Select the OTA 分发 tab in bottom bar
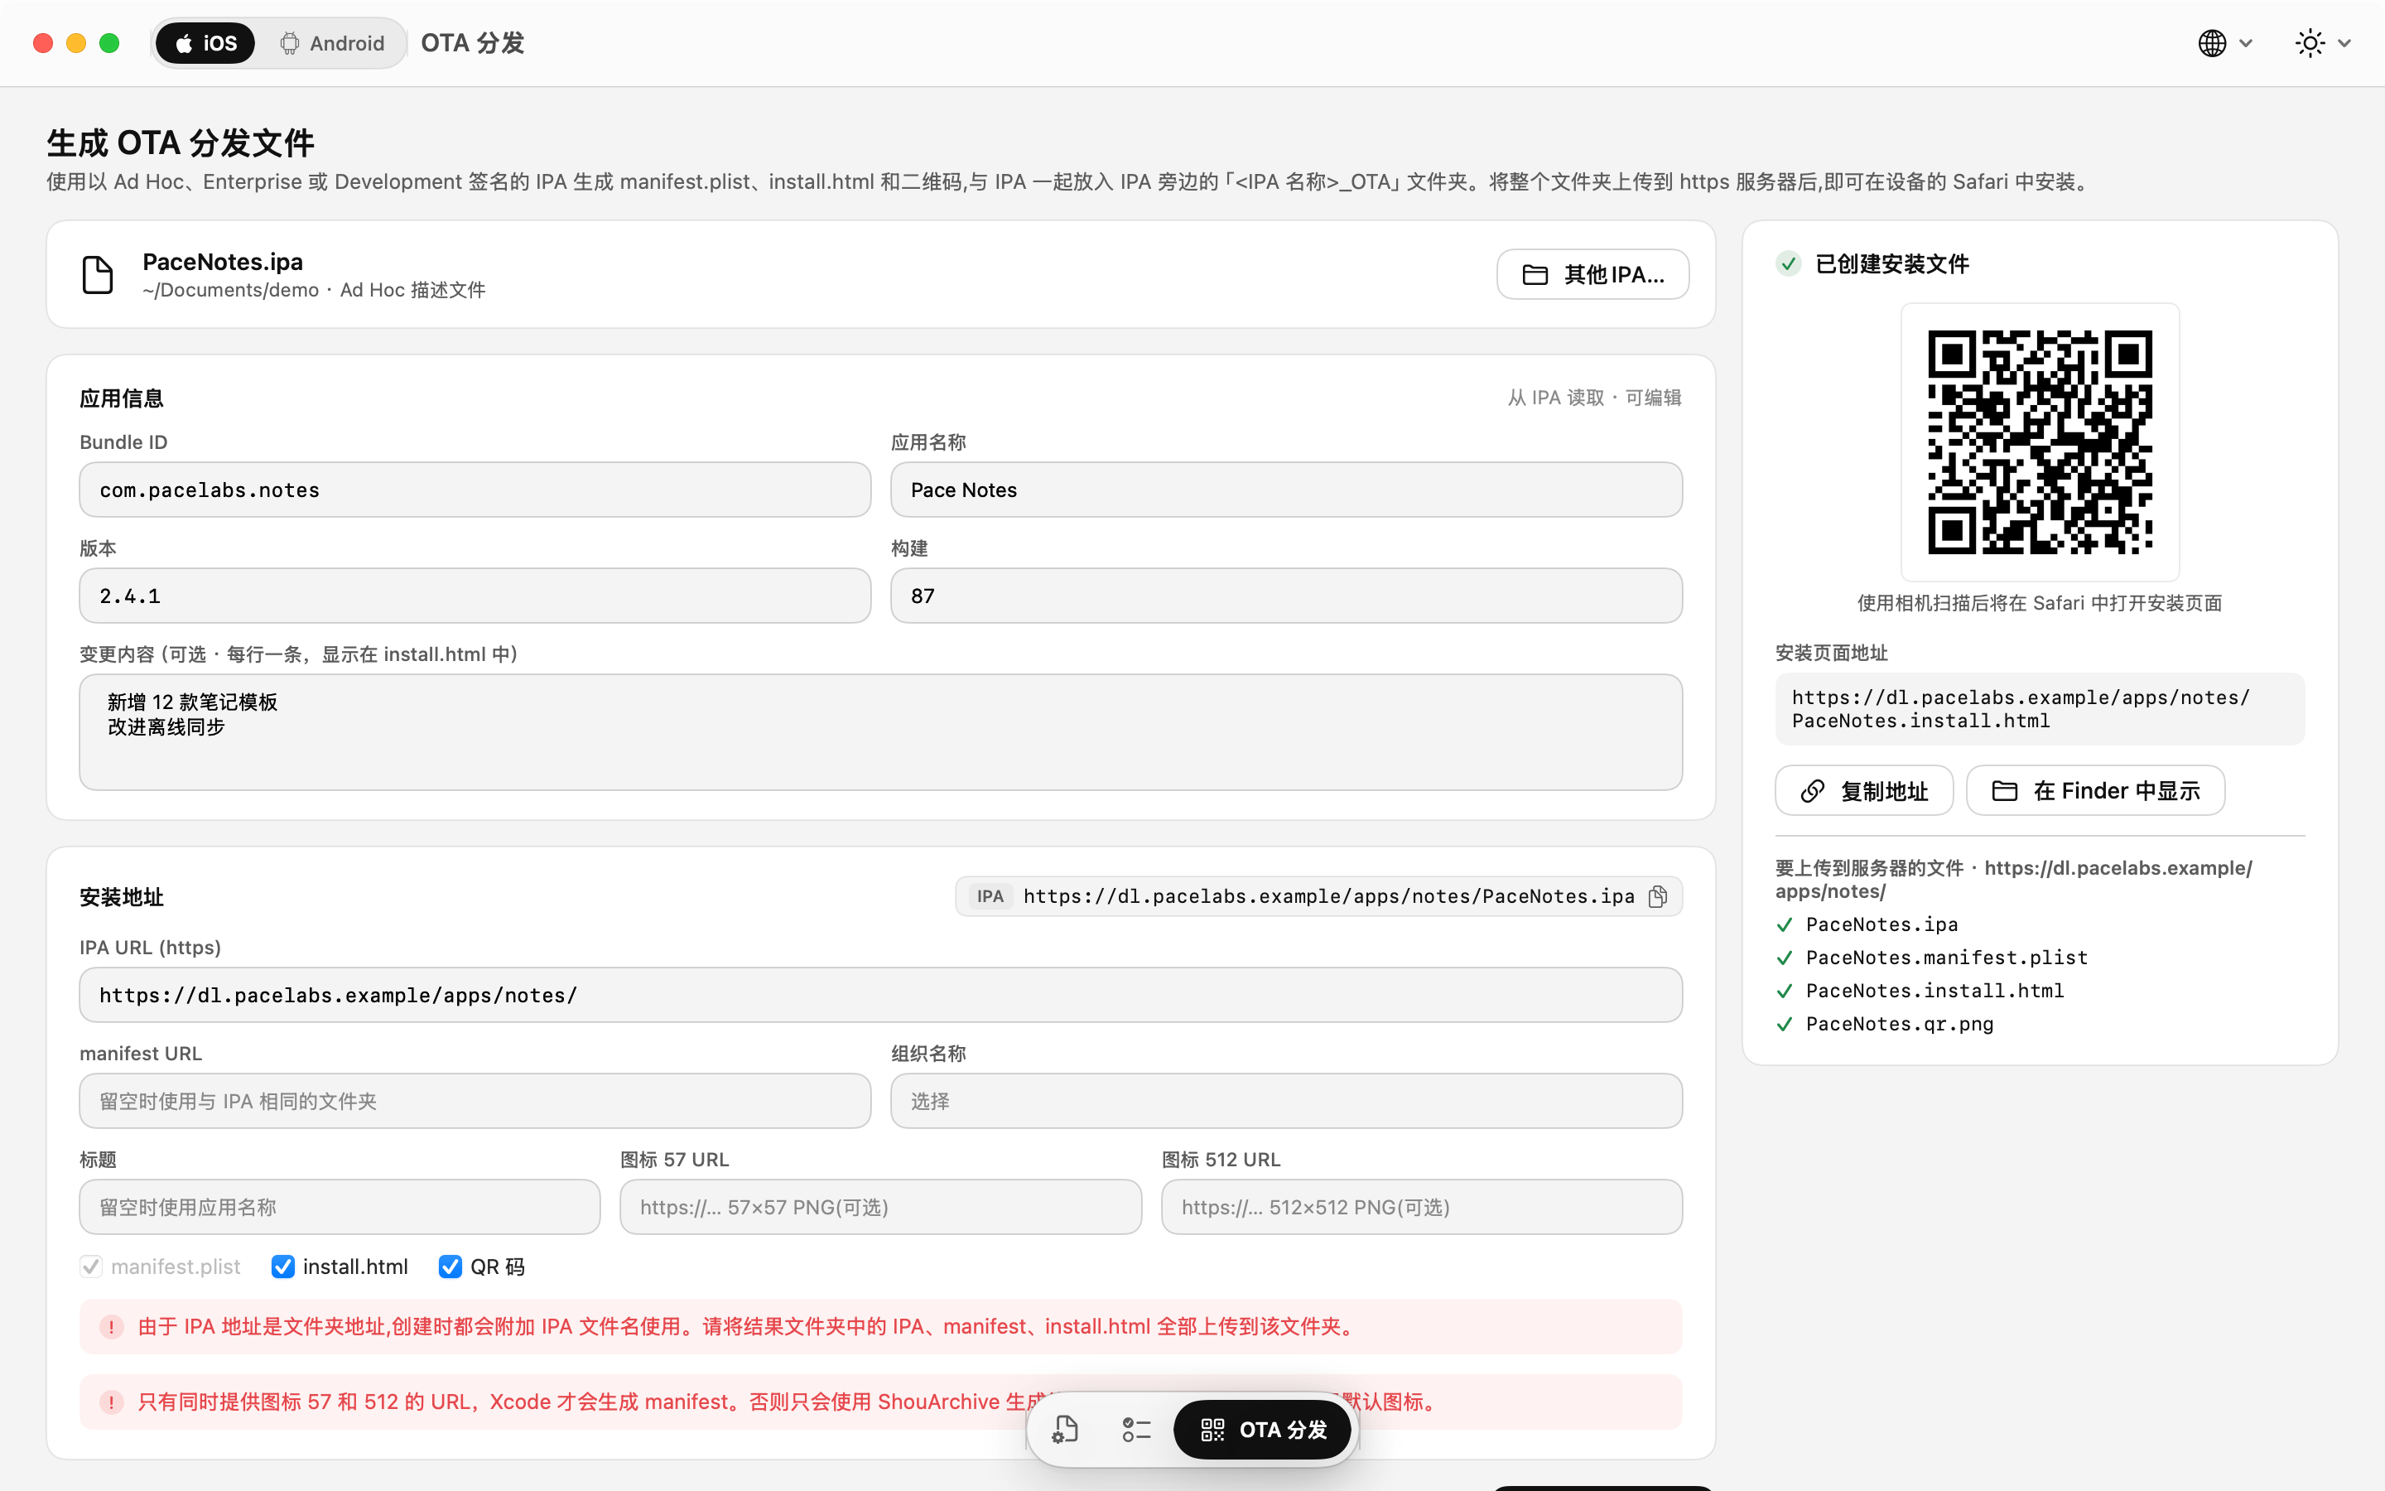Image resolution: width=2385 pixels, height=1491 pixels. point(1262,1429)
